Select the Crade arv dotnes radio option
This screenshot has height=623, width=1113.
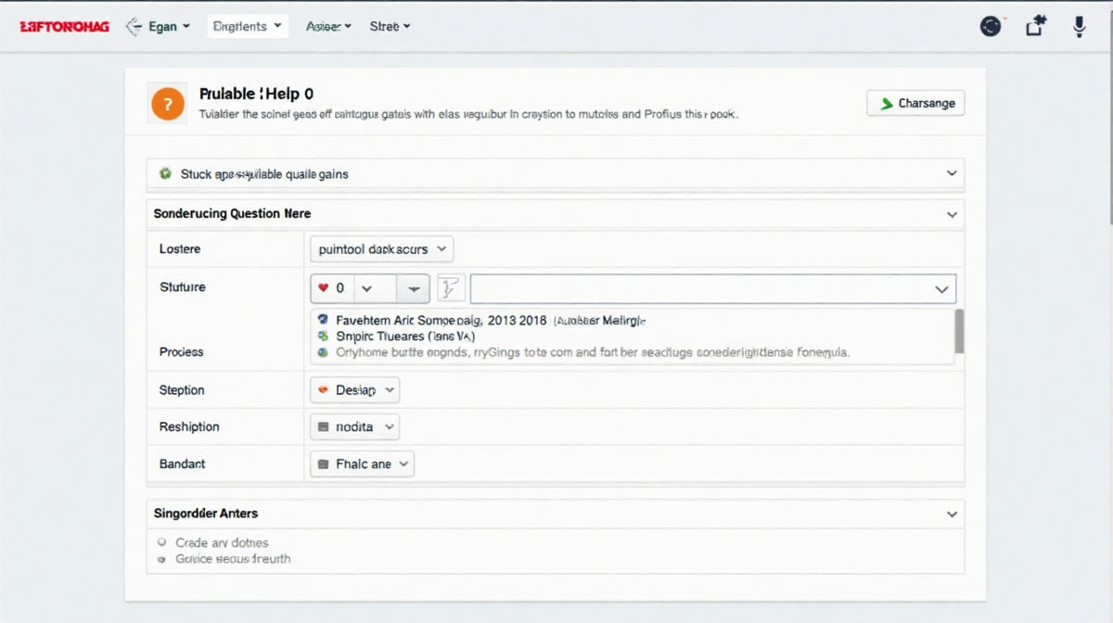162,542
